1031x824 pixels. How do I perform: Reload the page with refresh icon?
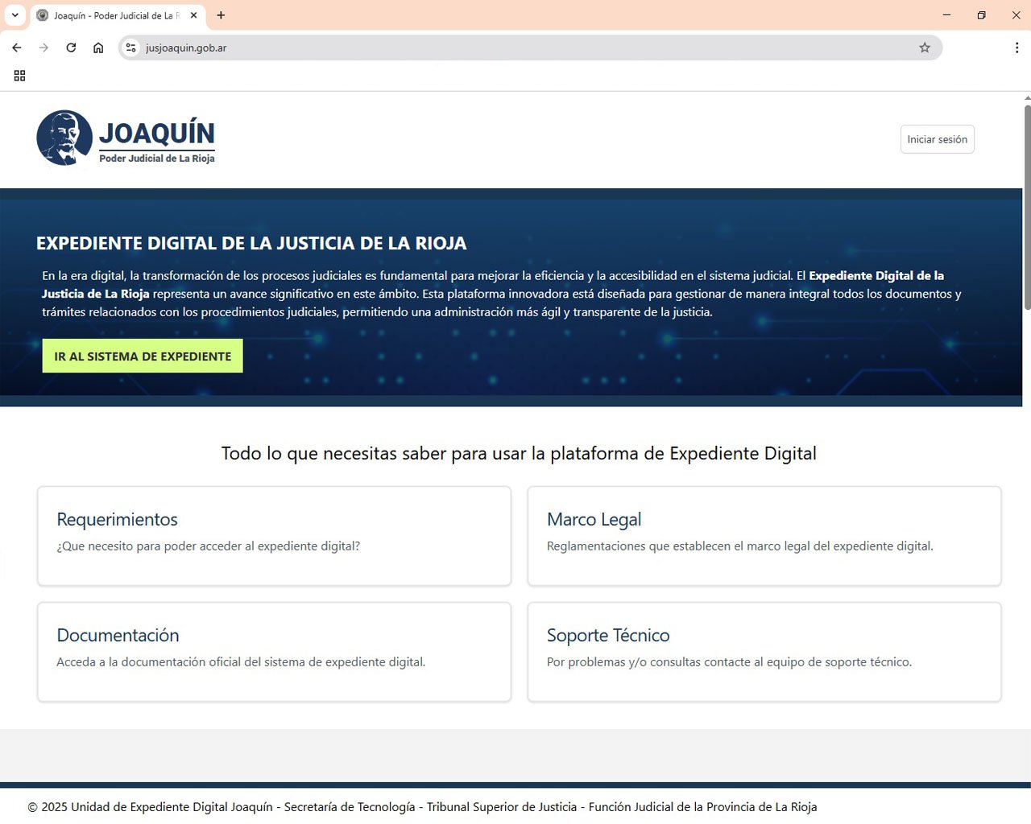71,47
